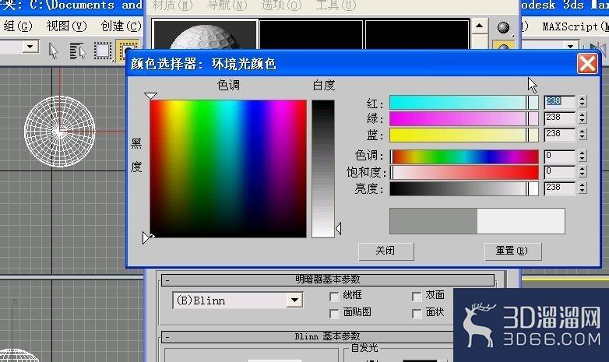Enable the 双面 two-sided checkbox
The height and width of the screenshot is (362, 609).
417,297
